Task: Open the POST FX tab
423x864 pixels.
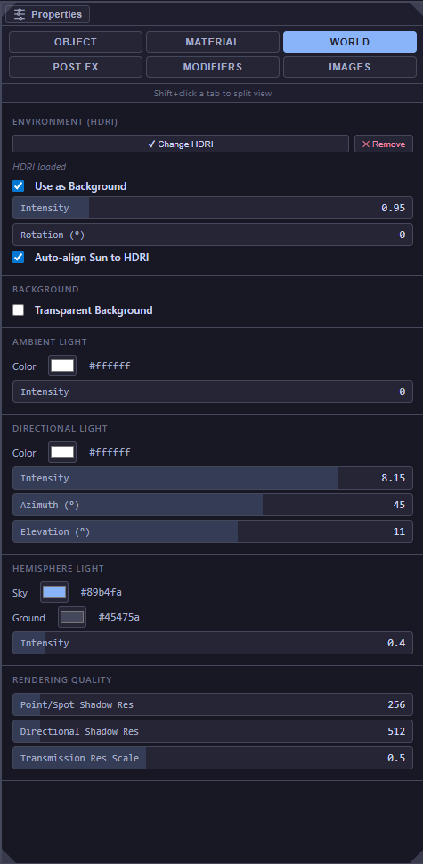Action: [x=76, y=67]
